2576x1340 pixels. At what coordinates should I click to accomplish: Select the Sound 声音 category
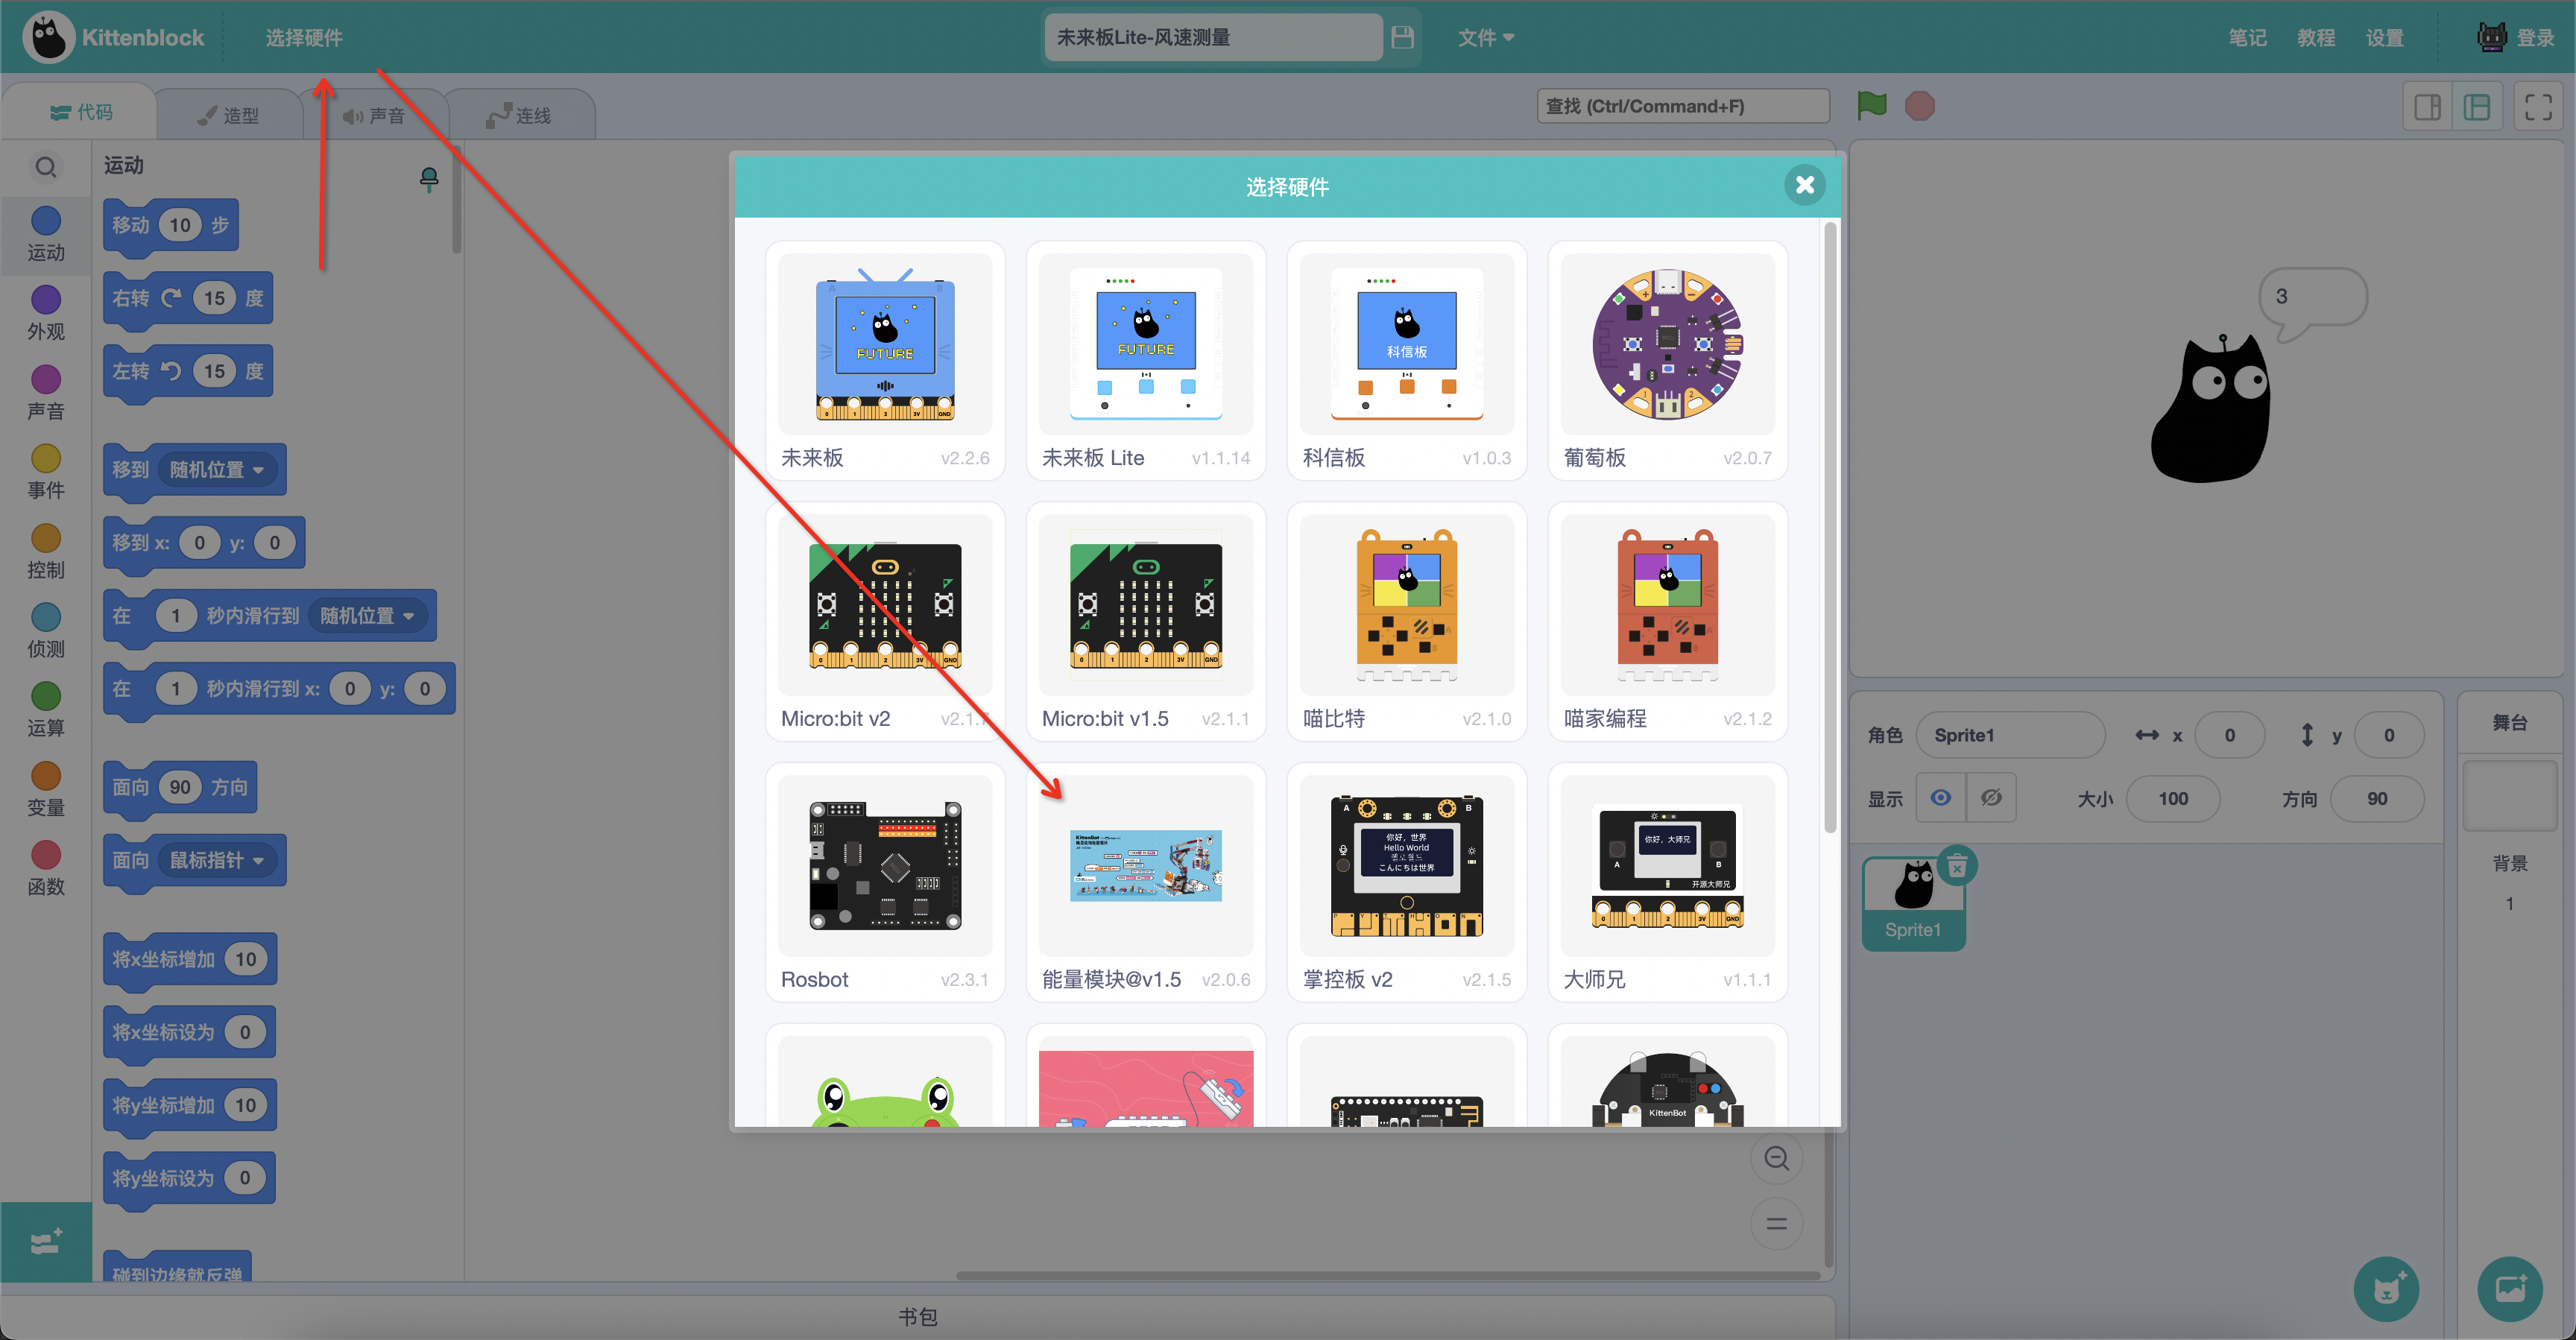46,392
